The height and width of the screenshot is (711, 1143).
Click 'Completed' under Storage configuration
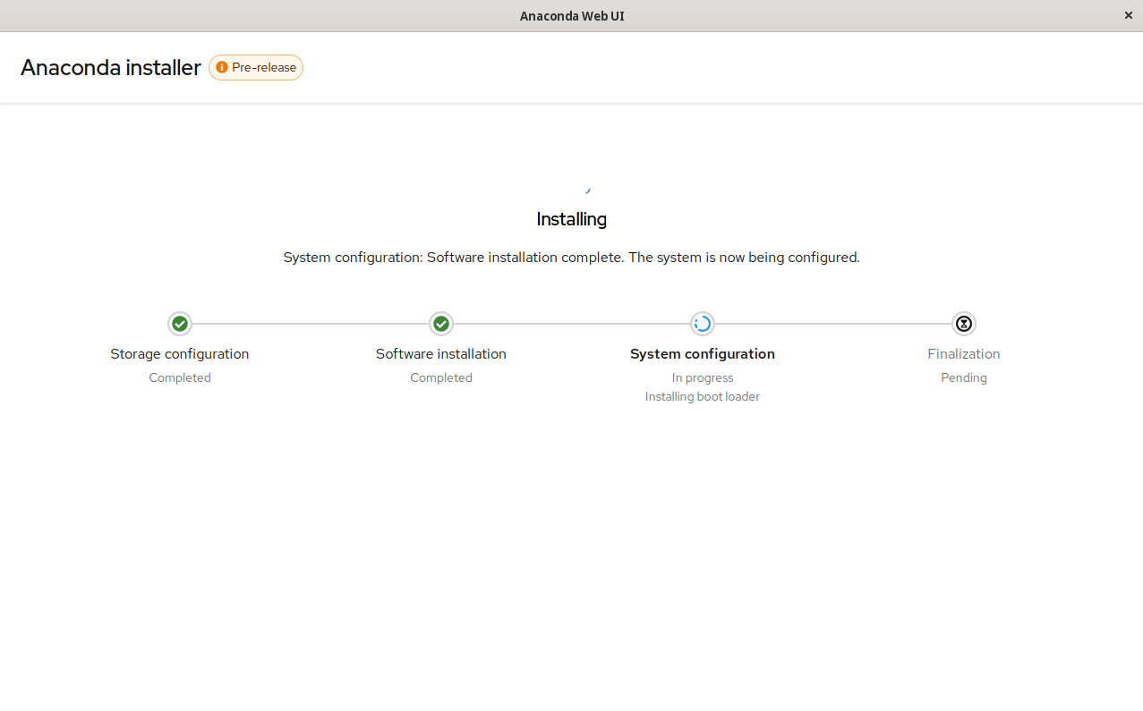[x=180, y=377]
